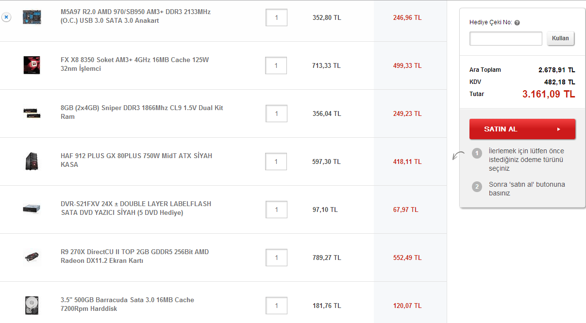Image resolution: width=586 pixels, height=323 pixels.
Task: Click the help icon beside Hediye Çeki No
Action: pyautogui.click(x=517, y=23)
